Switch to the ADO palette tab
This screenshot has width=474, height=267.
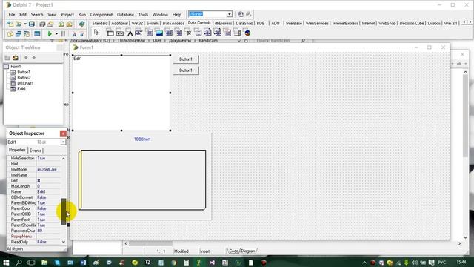(x=275, y=23)
